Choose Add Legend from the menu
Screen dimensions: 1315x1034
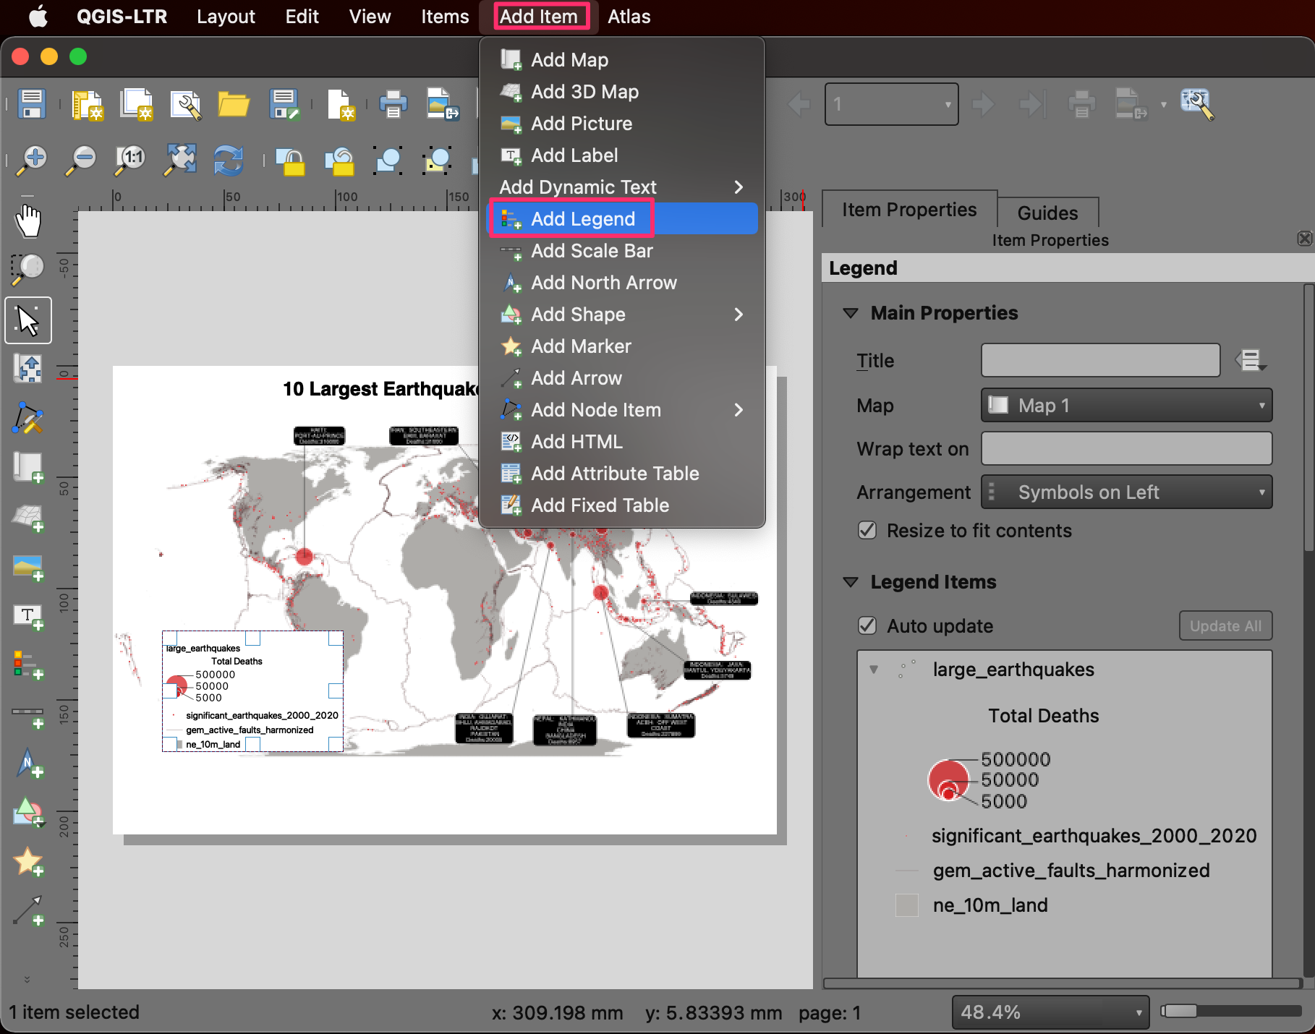(622, 219)
